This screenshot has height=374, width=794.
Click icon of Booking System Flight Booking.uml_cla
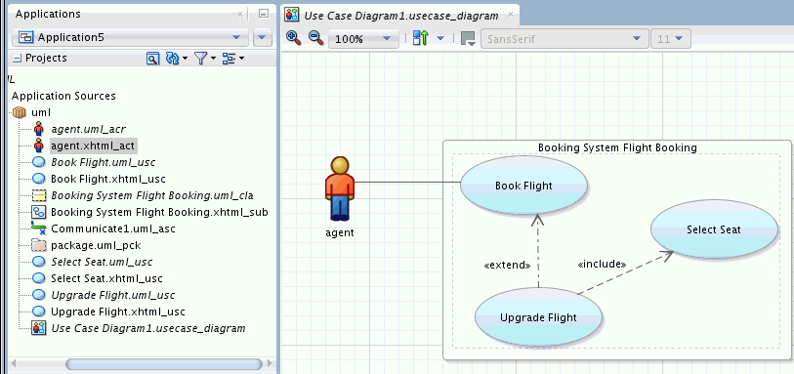tap(38, 195)
